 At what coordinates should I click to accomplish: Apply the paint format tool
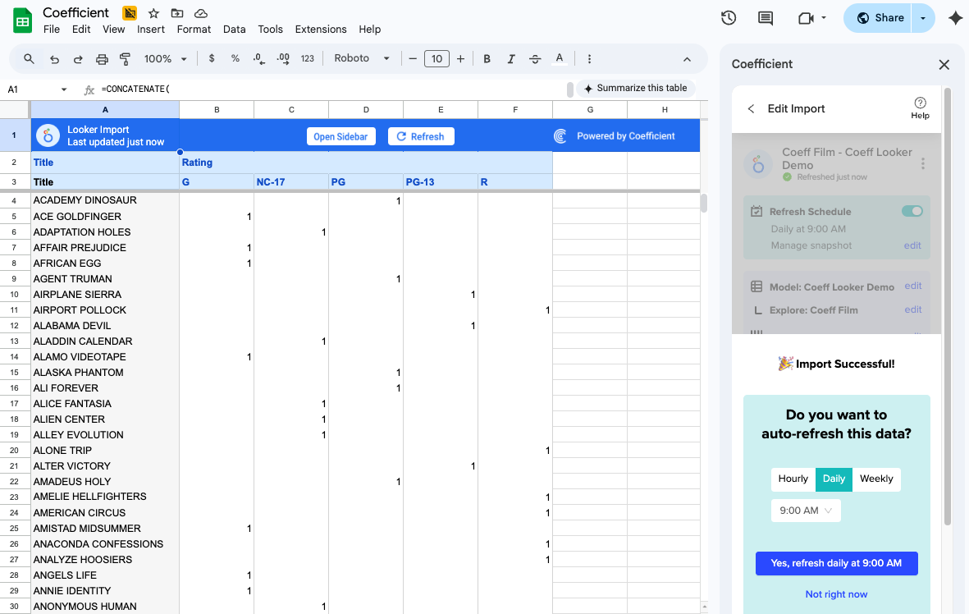pos(126,59)
